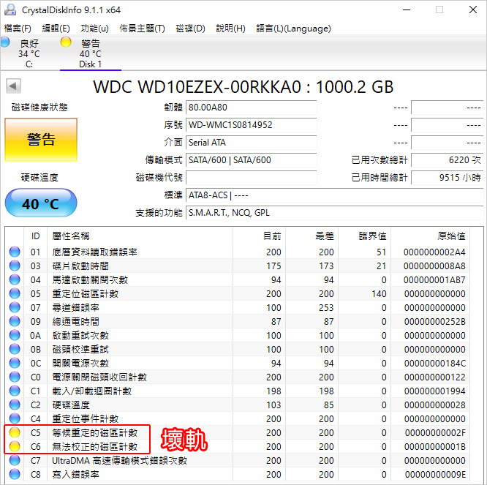Click the blue status icon for attribute C1
This screenshot has width=487, height=485.
click(x=15, y=391)
